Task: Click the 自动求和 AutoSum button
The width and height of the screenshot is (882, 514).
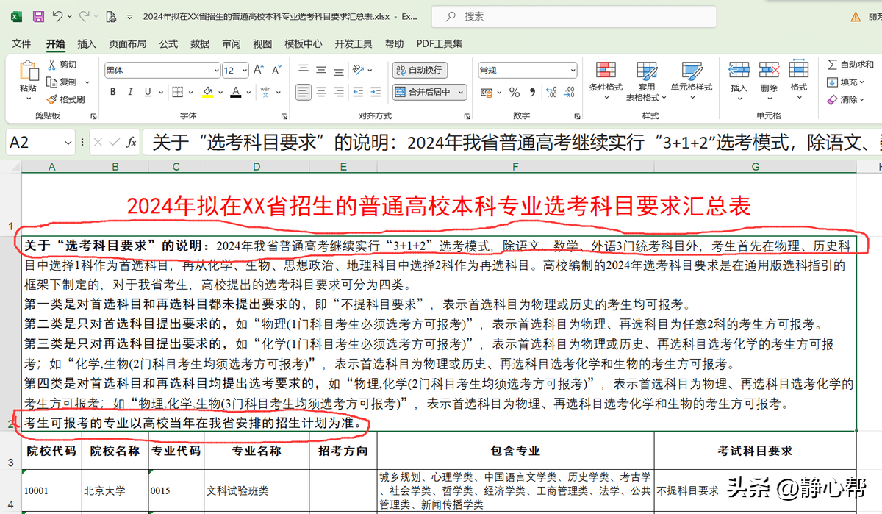Action: pos(850,65)
